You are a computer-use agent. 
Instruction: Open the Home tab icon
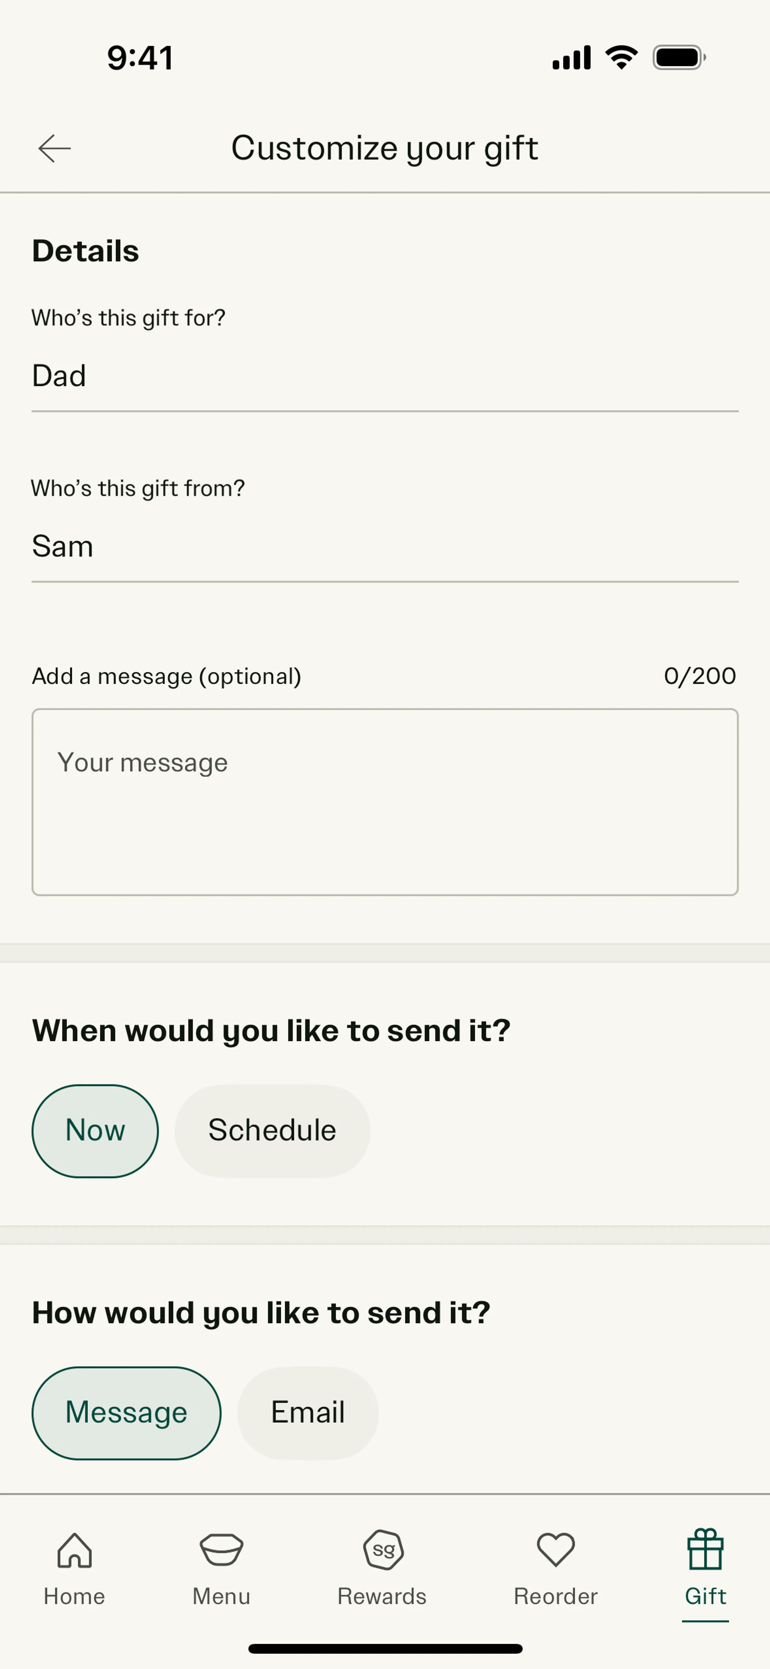(75, 1550)
